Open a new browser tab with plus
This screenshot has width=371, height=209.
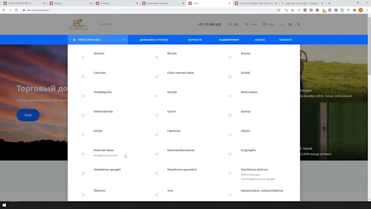pyautogui.click(x=329, y=3)
